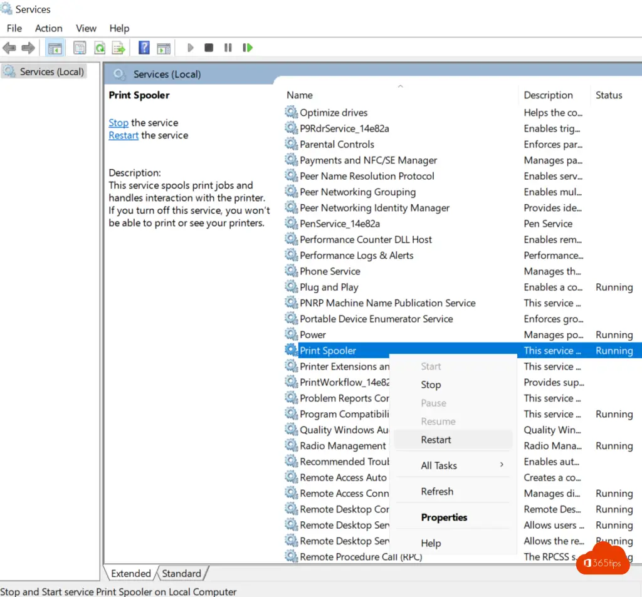Screen dimensions: 642x597
Task: Click the Back arrow in toolbar
Action: tap(9, 48)
